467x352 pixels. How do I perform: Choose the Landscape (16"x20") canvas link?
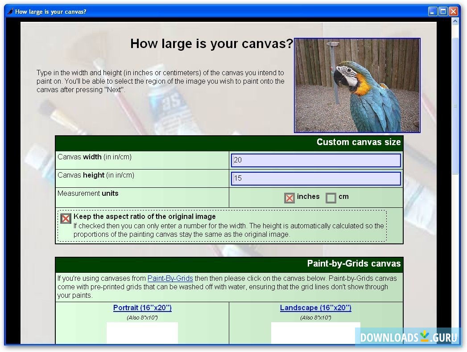pyautogui.click(x=315, y=307)
